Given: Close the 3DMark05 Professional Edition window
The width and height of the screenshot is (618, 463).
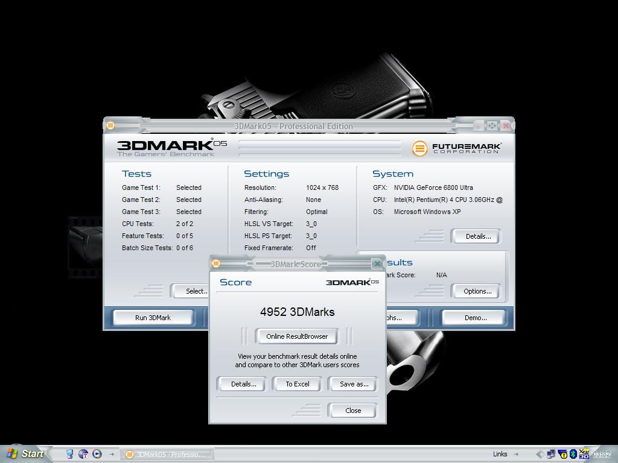Looking at the screenshot, I should coord(506,125).
